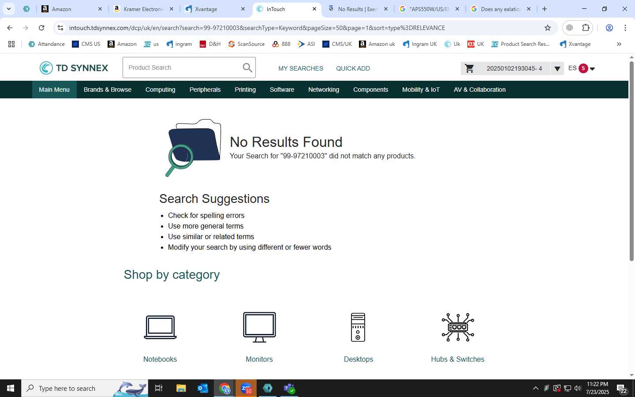Image resolution: width=635 pixels, height=397 pixels.
Task: Switch to the Xvantage browser tab
Action: [x=215, y=9]
